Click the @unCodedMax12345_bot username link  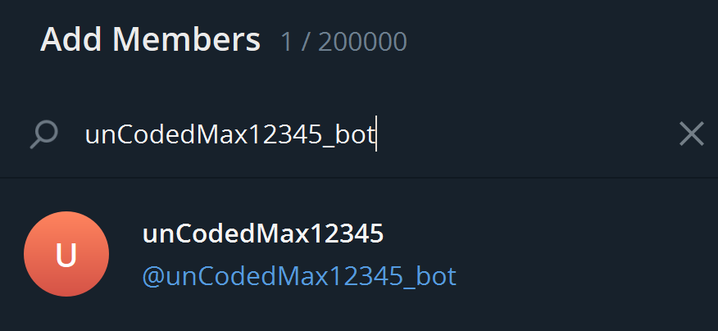coord(299,277)
